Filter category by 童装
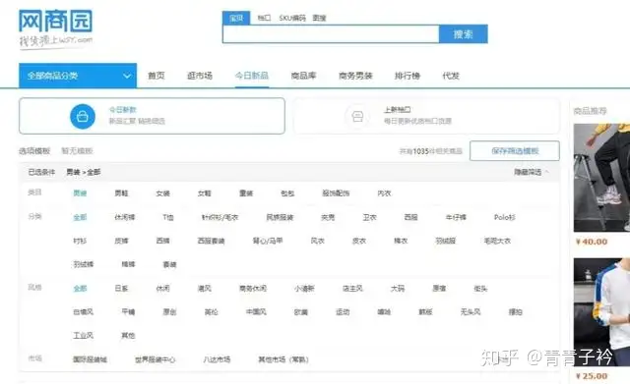 coord(246,193)
